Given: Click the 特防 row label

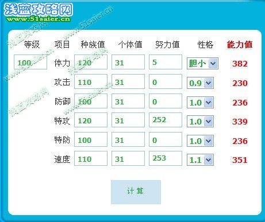Looking at the screenshot, I should coord(62,140).
